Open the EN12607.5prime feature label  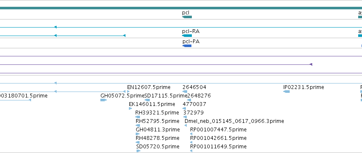click(x=149, y=87)
